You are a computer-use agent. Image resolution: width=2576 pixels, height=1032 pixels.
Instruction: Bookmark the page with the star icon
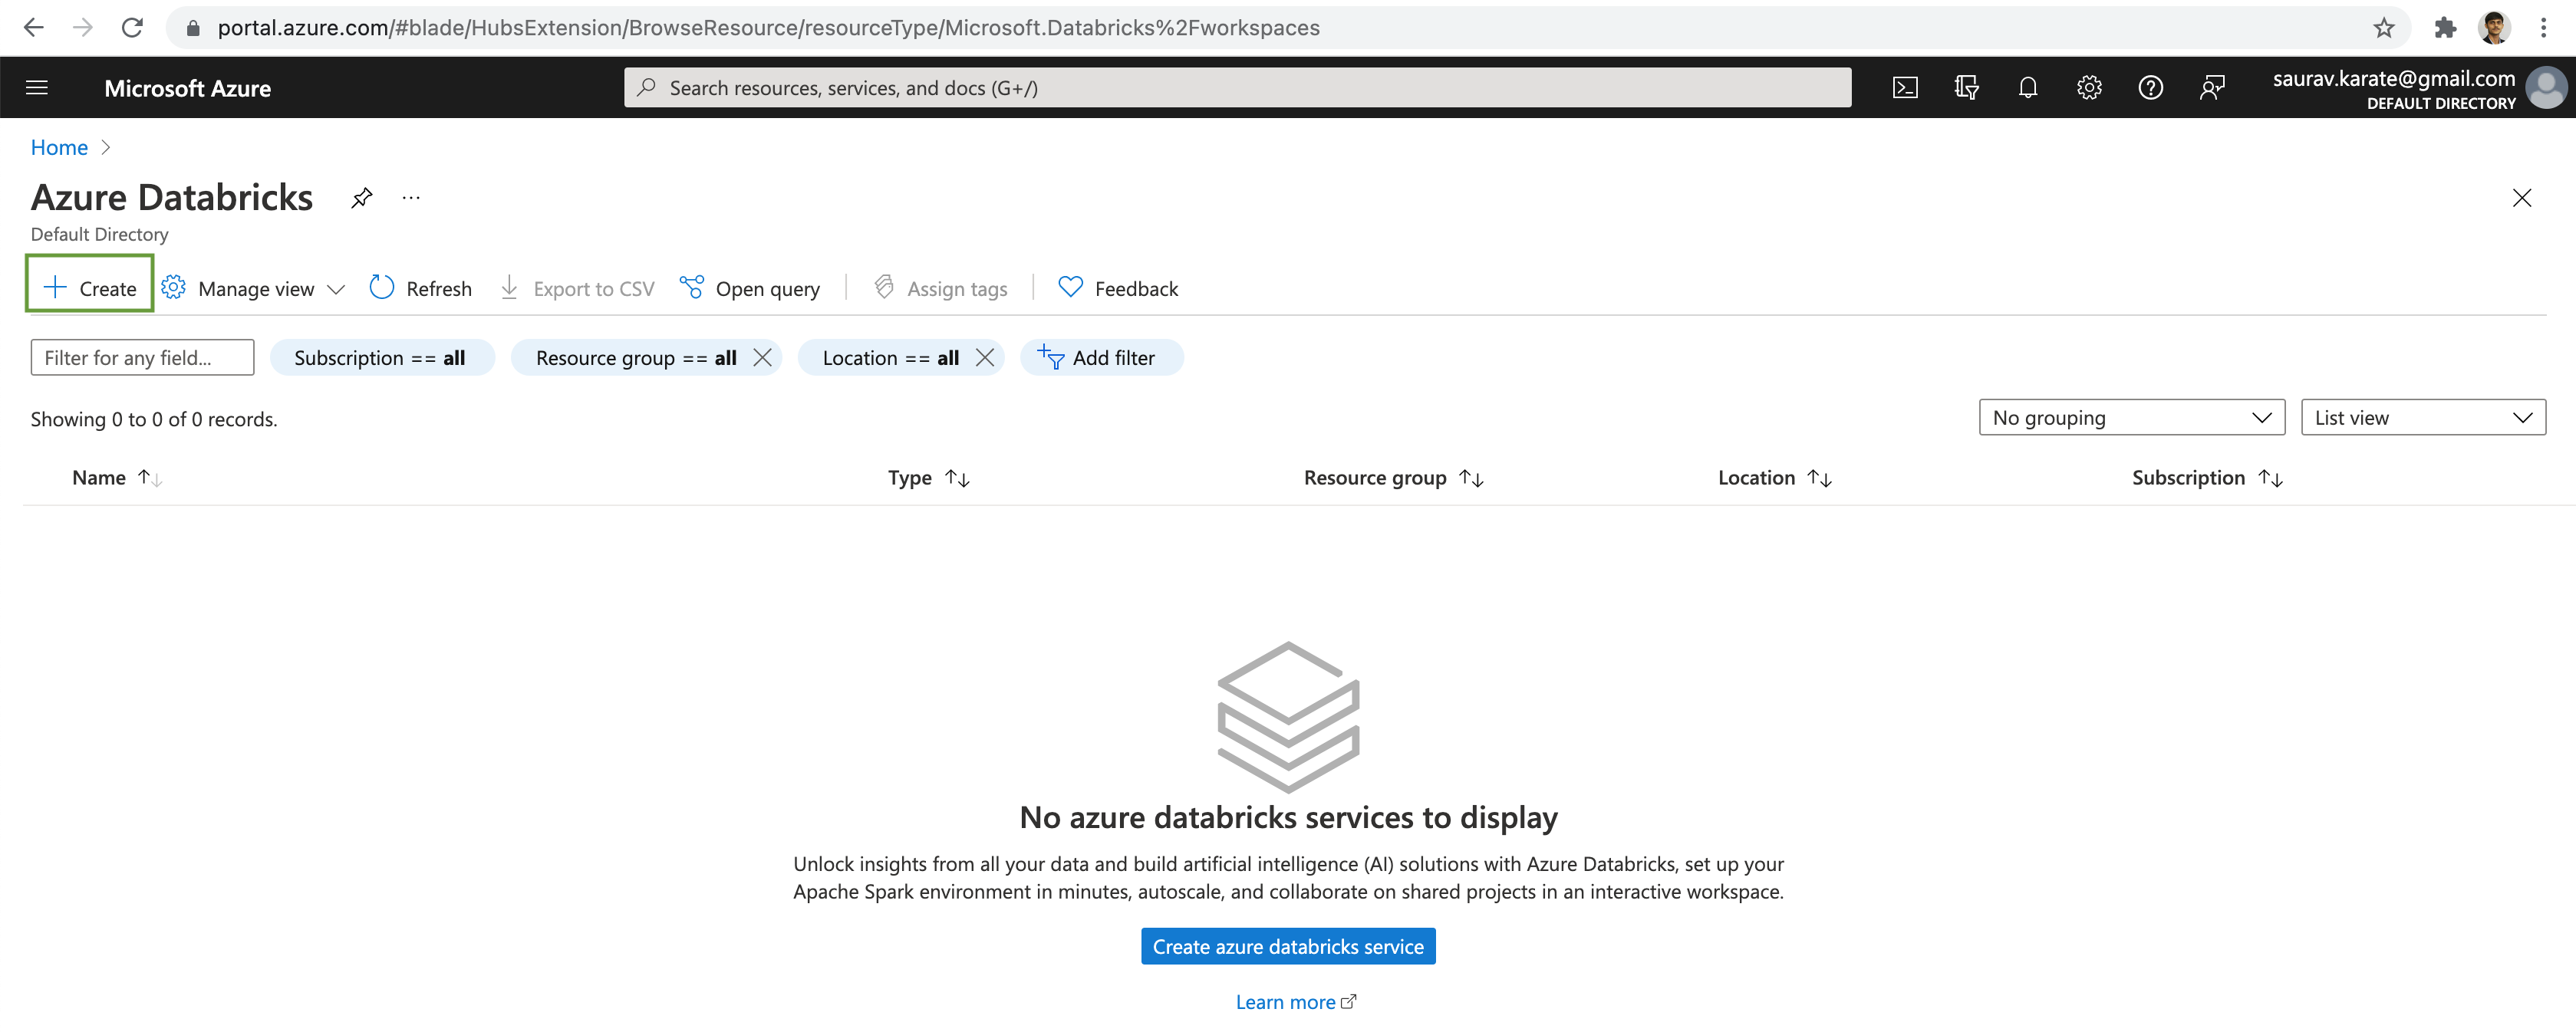pos(2384,28)
